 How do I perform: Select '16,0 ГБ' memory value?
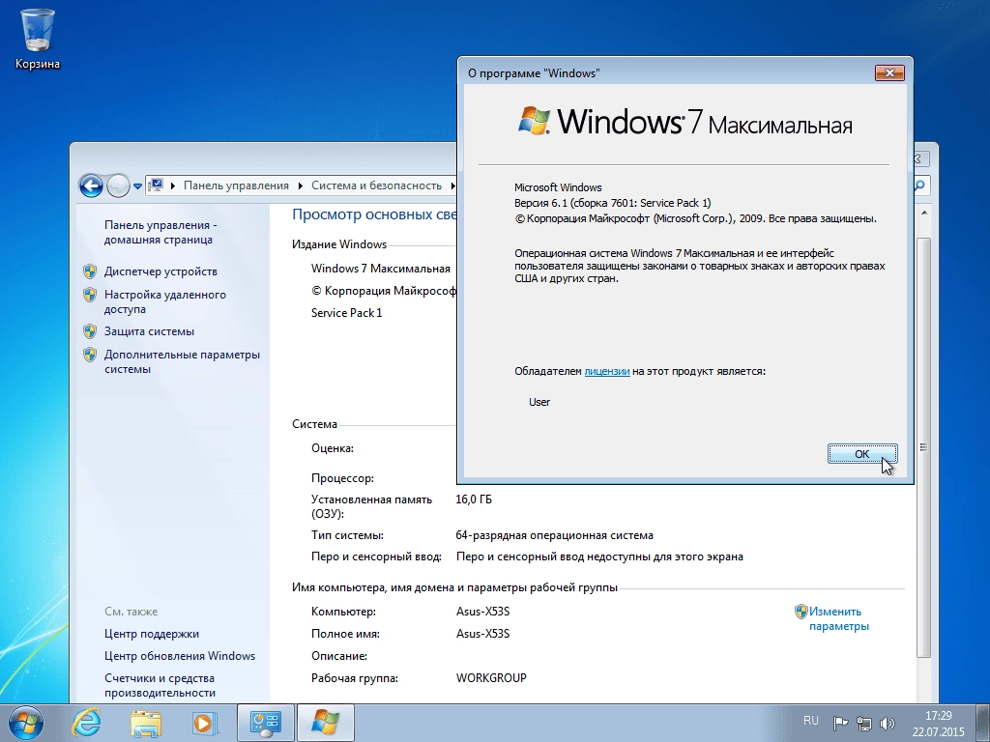point(474,499)
